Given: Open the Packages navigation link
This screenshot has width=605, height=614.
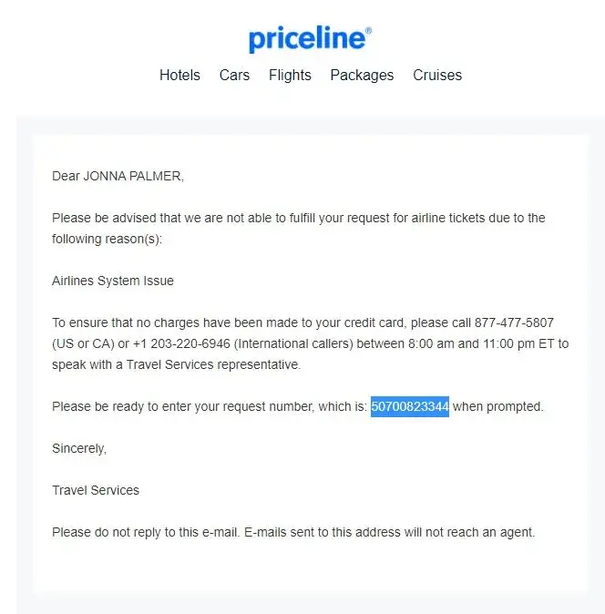Looking at the screenshot, I should pyautogui.click(x=362, y=76).
